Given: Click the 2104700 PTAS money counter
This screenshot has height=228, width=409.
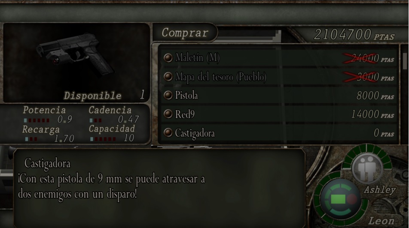Looking at the screenshot, I should (x=354, y=35).
